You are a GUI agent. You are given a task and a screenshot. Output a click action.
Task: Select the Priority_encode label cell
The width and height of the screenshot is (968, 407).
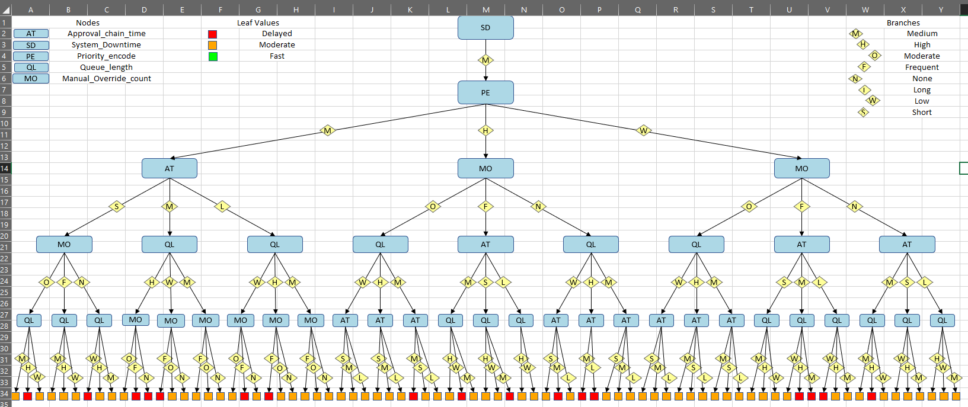[106, 56]
